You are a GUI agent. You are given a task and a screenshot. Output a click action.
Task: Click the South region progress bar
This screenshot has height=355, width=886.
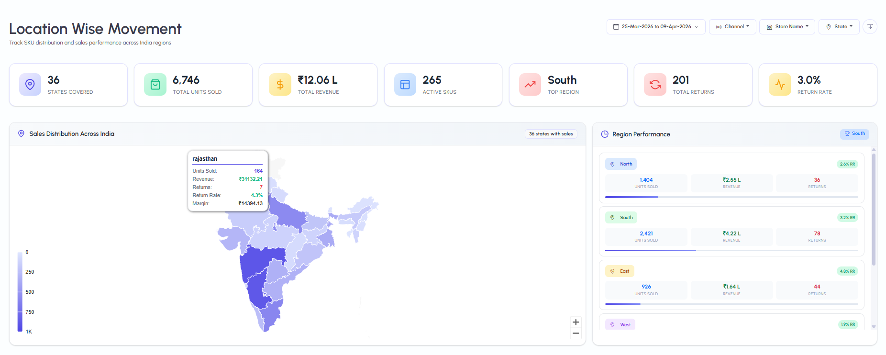[731, 250]
